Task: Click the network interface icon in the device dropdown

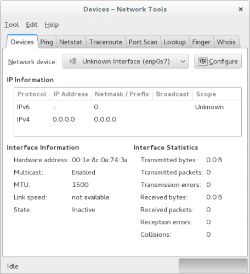Action: pos(73,61)
